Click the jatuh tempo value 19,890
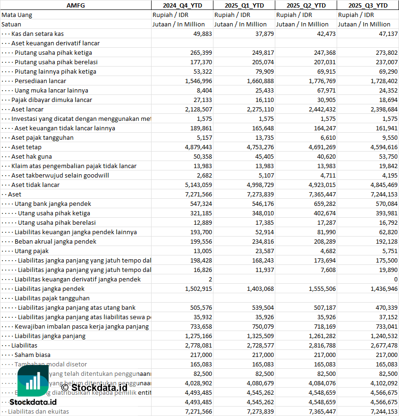This screenshot has width=399, height=416. [x=389, y=270]
